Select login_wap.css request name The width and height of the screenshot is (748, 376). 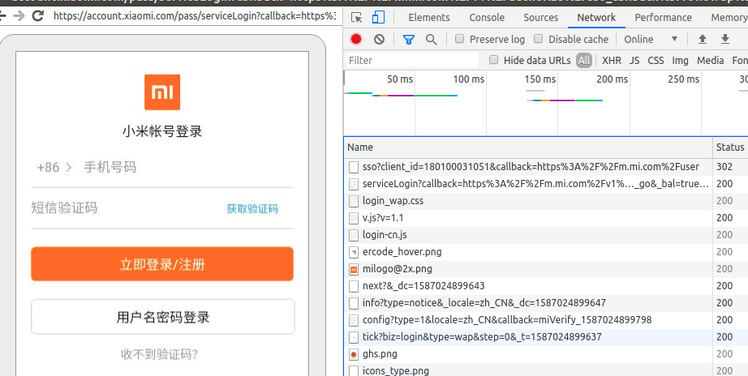tap(393, 201)
